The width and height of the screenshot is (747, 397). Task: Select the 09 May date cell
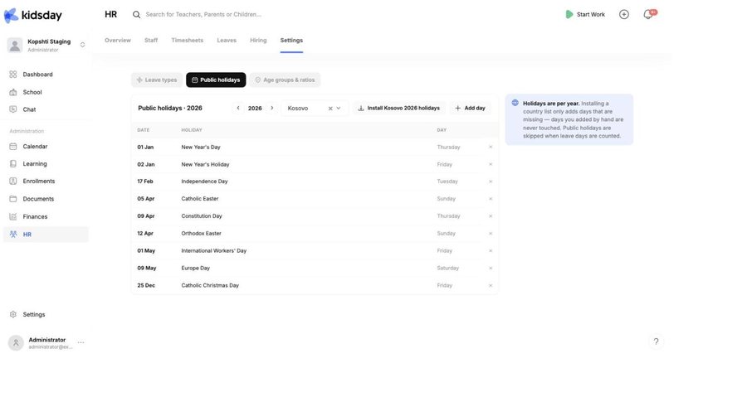coord(147,269)
